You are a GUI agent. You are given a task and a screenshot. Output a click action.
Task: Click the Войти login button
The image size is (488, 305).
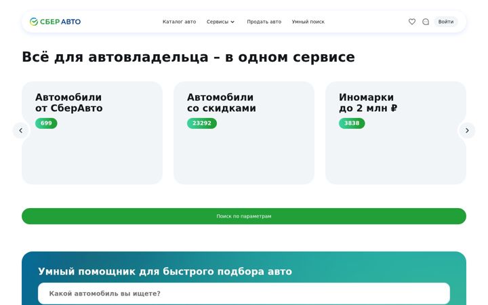coord(446,22)
